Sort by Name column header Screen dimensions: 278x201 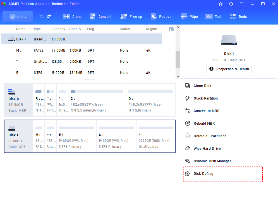pos(21,29)
